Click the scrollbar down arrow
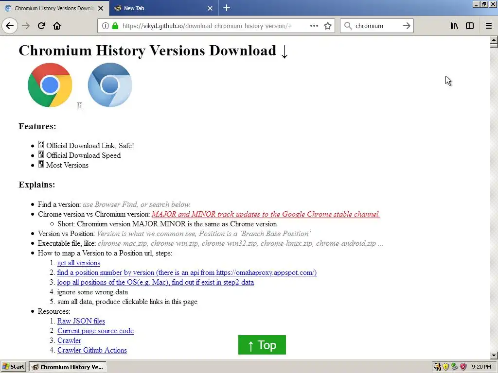The width and height of the screenshot is (498, 373). click(x=494, y=356)
